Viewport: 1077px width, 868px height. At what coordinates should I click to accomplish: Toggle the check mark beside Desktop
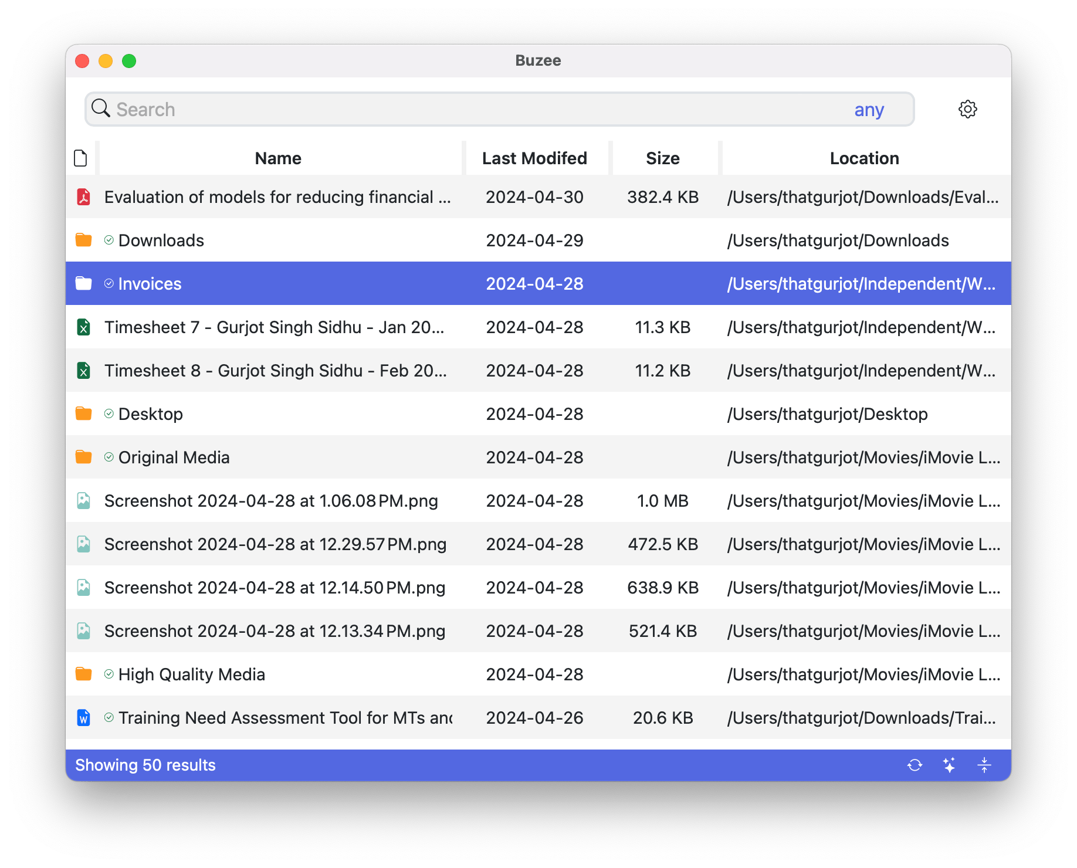tap(109, 414)
